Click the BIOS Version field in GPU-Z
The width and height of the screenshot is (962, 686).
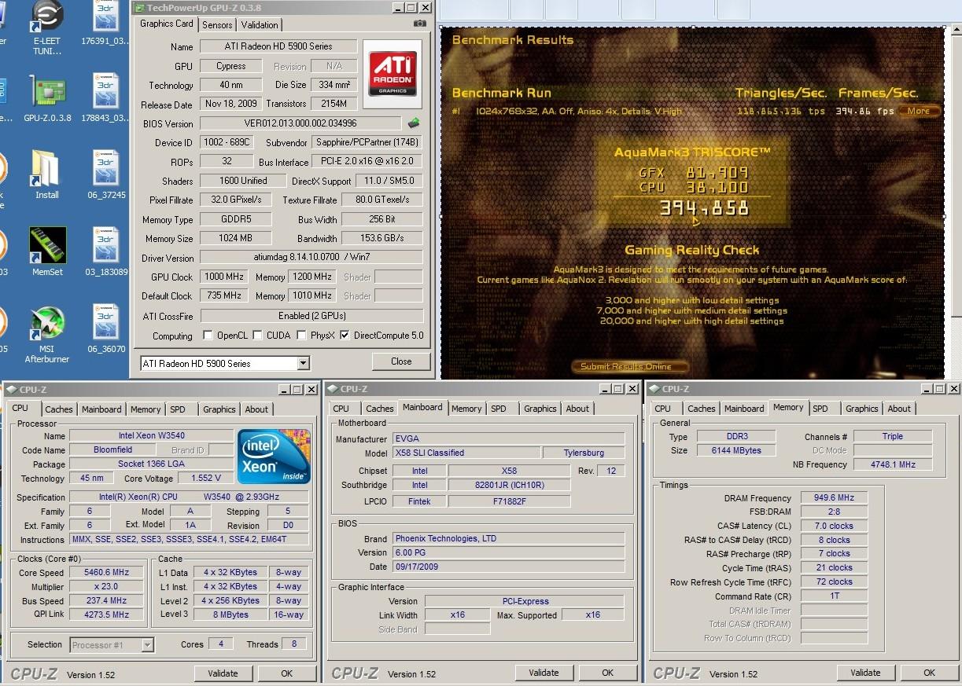pos(300,123)
